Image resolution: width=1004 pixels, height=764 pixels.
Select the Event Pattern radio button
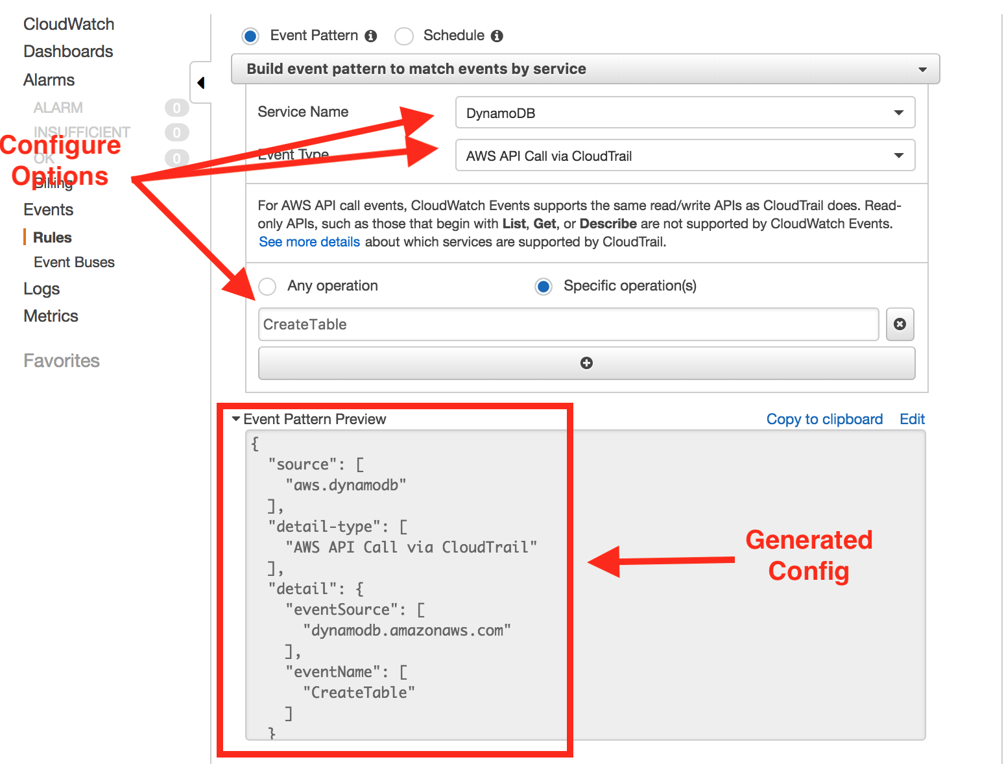(x=250, y=36)
